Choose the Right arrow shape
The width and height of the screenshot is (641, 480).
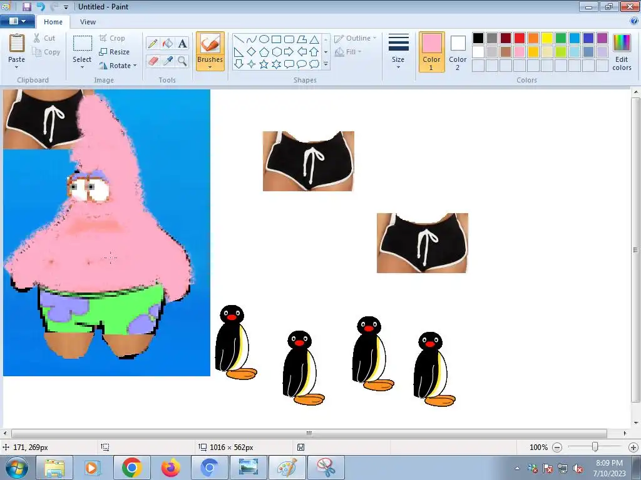click(289, 52)
